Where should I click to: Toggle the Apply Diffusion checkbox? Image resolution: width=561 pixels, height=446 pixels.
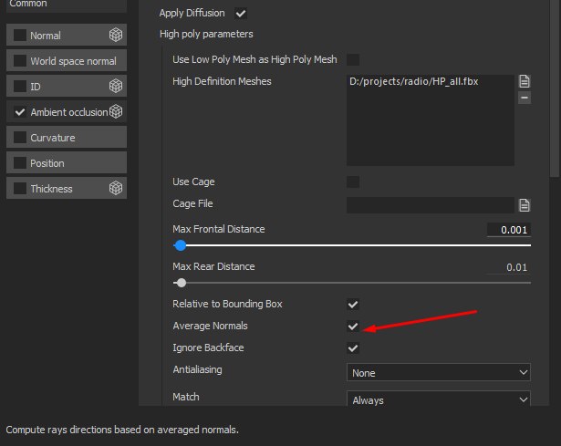(x=241, y=14)
